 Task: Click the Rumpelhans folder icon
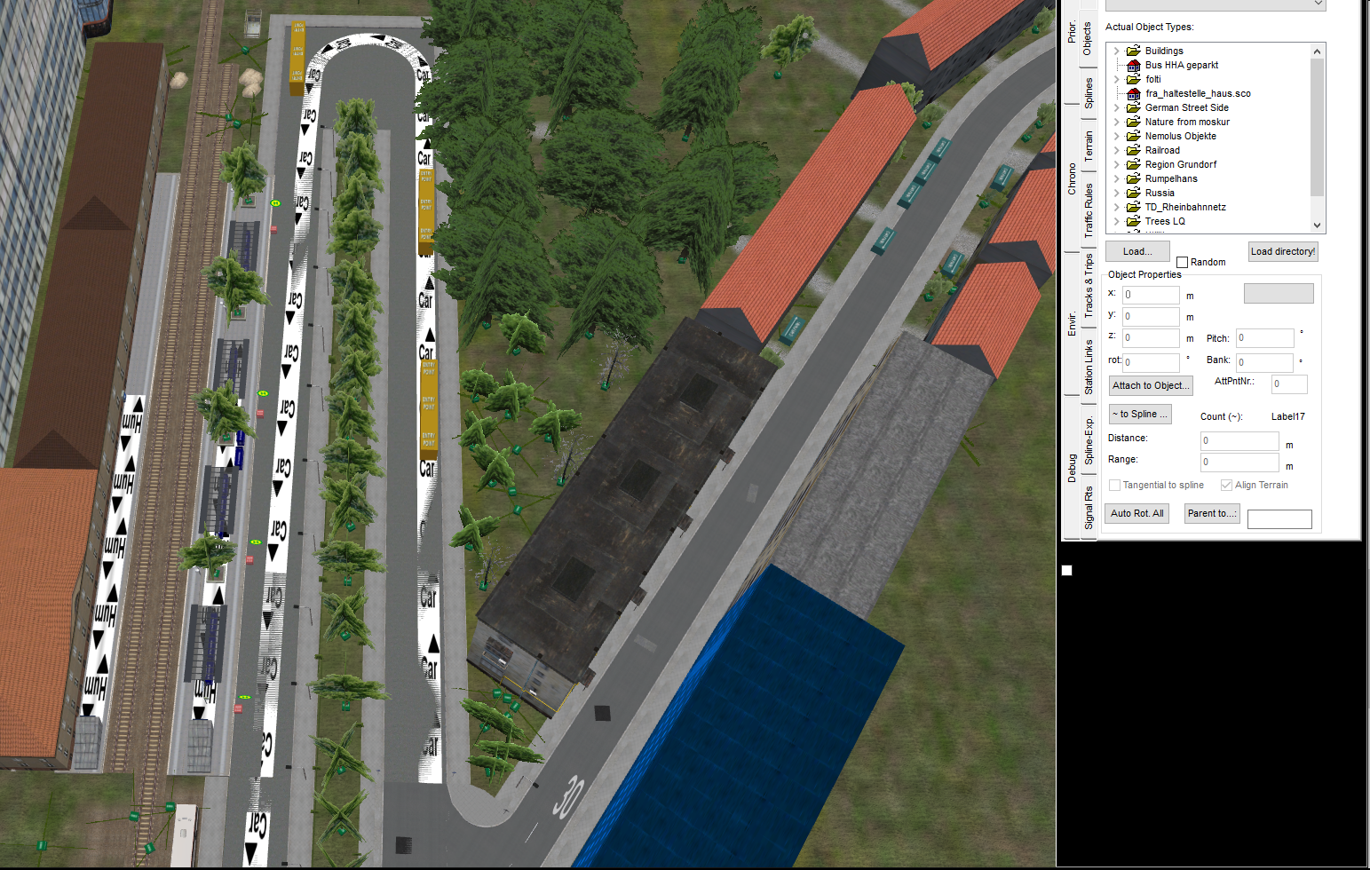(x=1133, y=179)
